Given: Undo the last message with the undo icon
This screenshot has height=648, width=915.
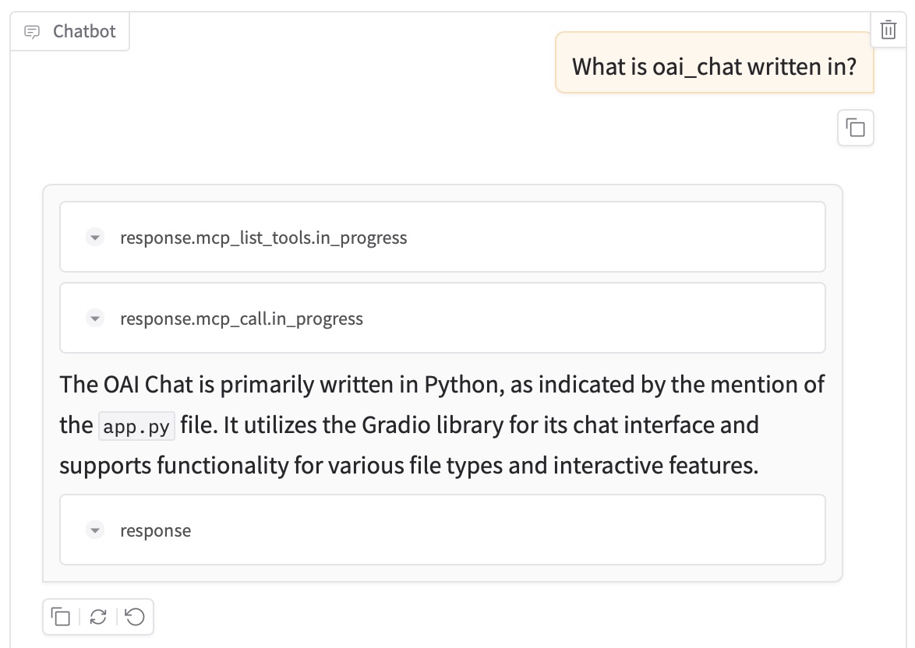Looking at the screenshot, I should coord(135,617).
